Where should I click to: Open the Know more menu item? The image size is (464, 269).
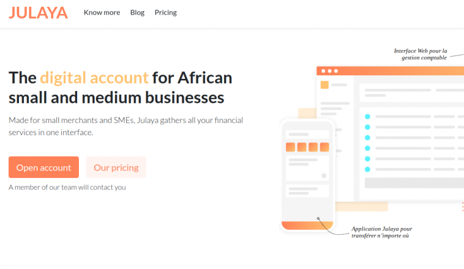pyautogui.click(x=102, y=12)
